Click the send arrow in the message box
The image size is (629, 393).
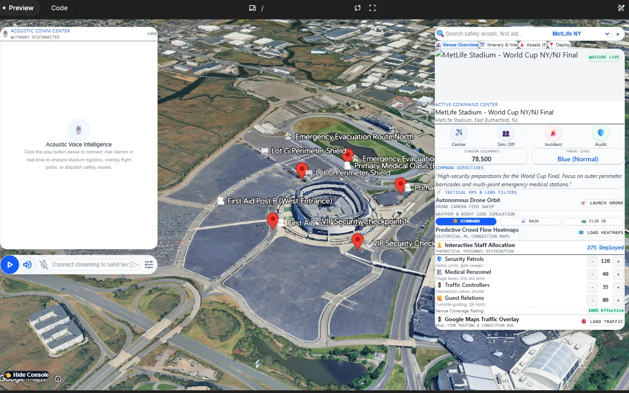tap(134, 265)
